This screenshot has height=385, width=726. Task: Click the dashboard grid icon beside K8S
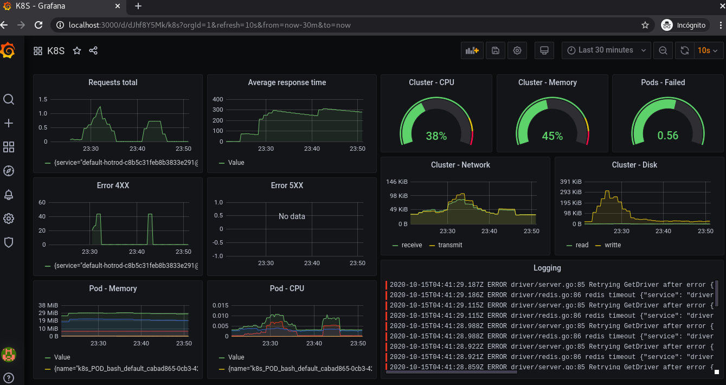pyautogui.click(x=38, y=51)
